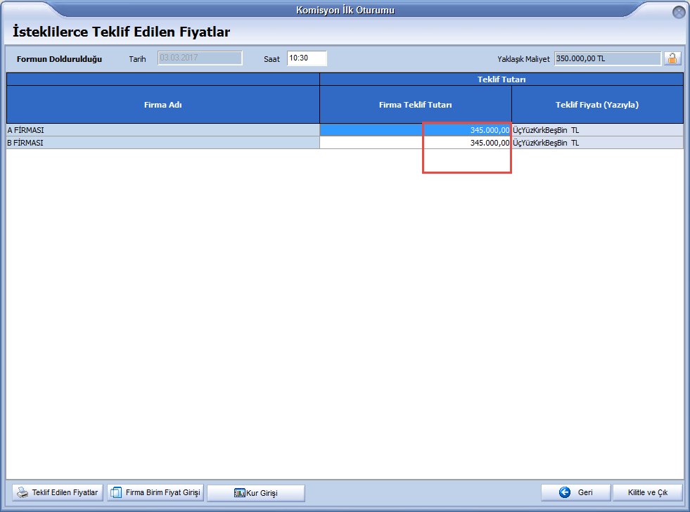Click the Teklif Fiyatı (Yazıyla) column header
Screen dimensions: 690x512
(597, 105)
